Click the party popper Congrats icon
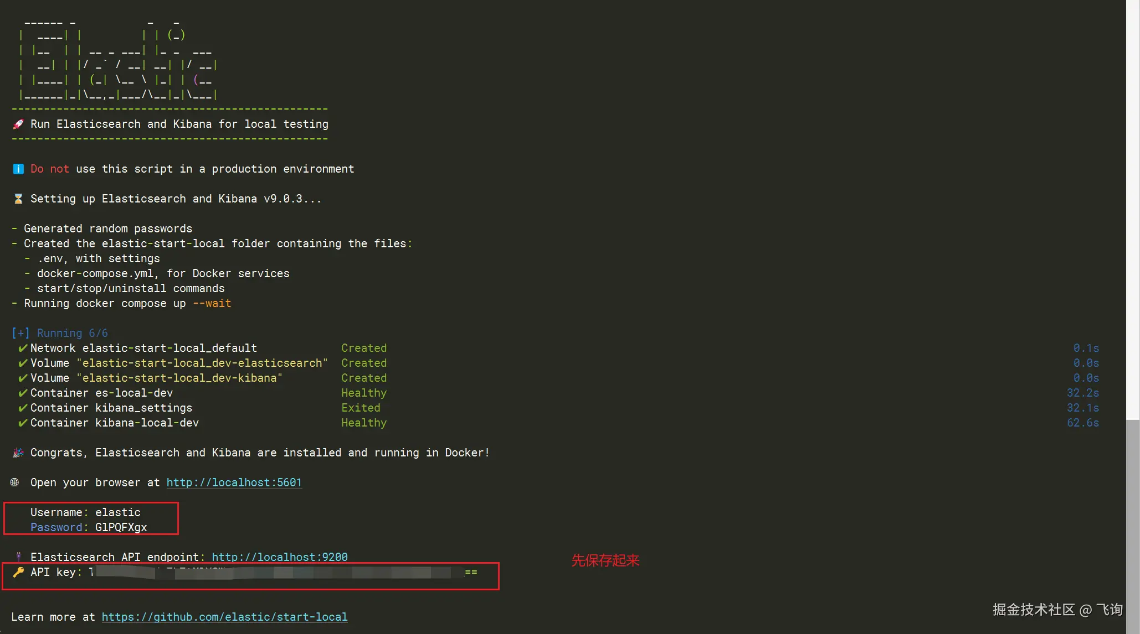This screenshot has width=1140, height=634. tap(18, 453)
